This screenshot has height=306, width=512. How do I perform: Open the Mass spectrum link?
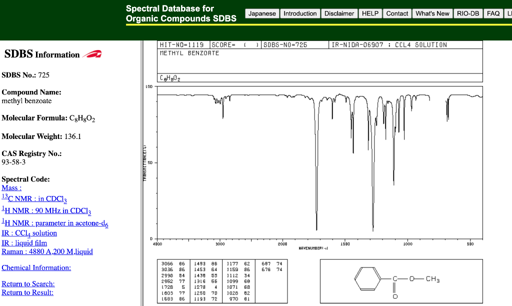coord(11,187)
